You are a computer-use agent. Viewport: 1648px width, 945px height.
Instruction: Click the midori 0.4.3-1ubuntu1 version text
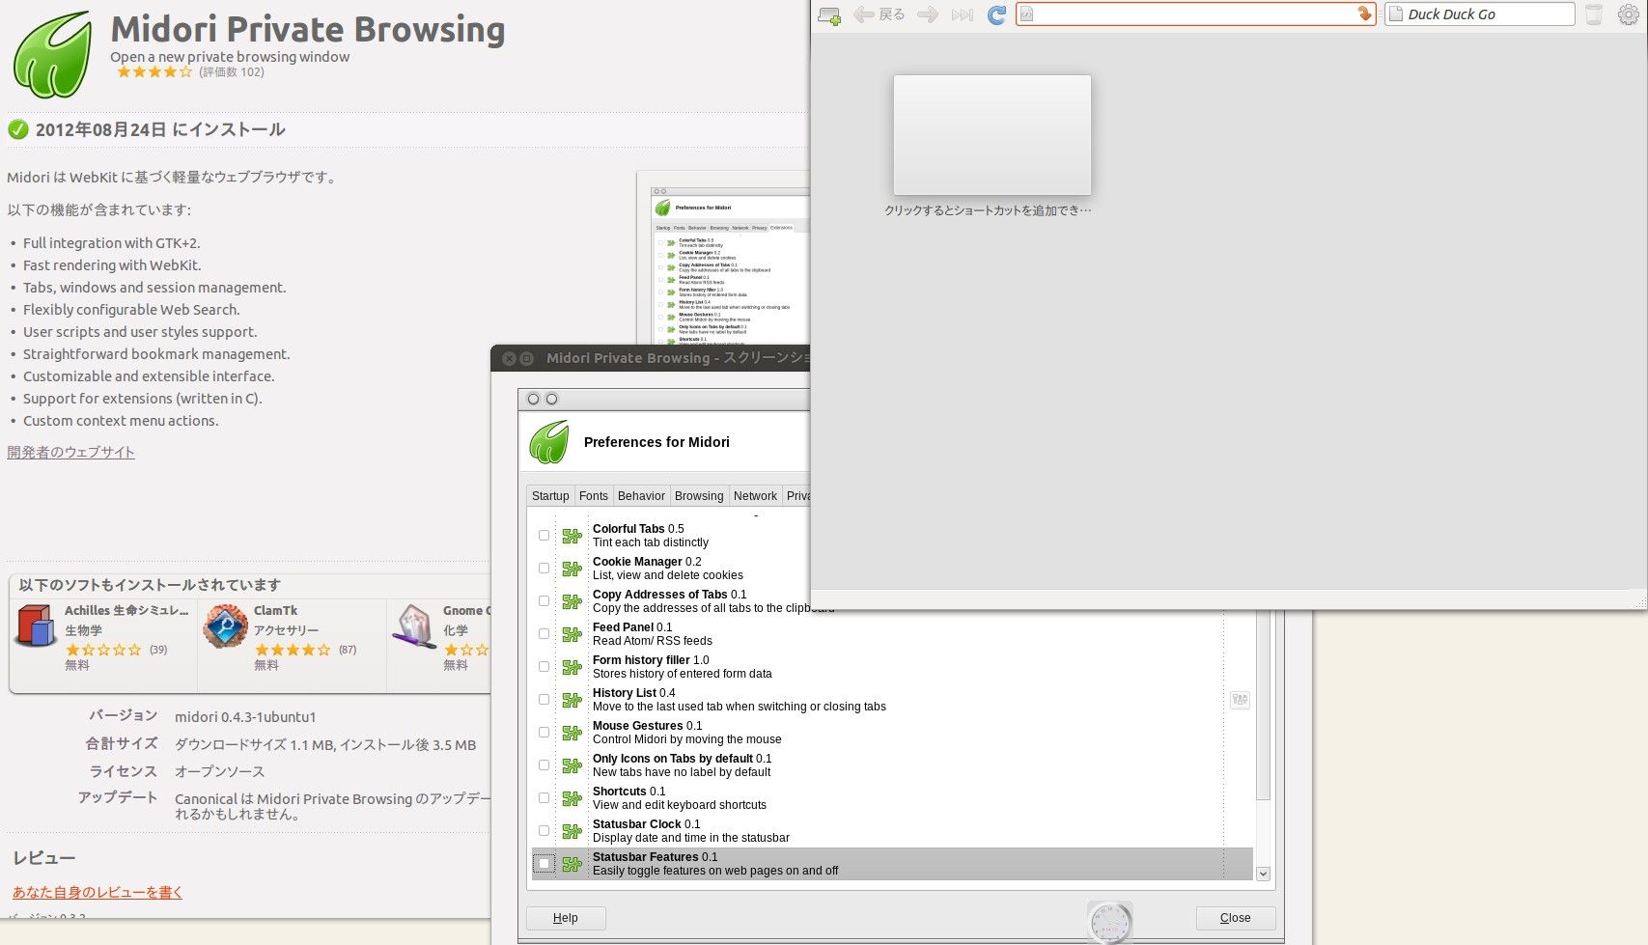pos(245,717)
